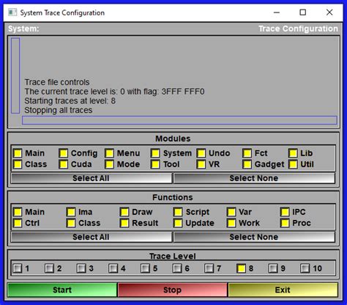Toggle the VR module checkbox

tap(201, 164)
